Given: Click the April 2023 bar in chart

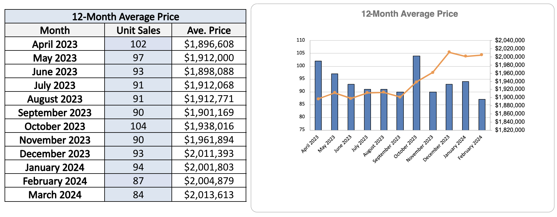Looking at the screenshot, I should click(x=318, y=95).
